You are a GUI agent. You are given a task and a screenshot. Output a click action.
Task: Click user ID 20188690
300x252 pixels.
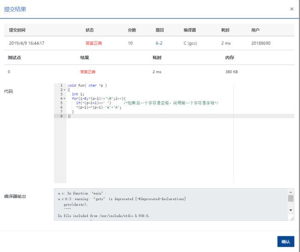[261, 43]
